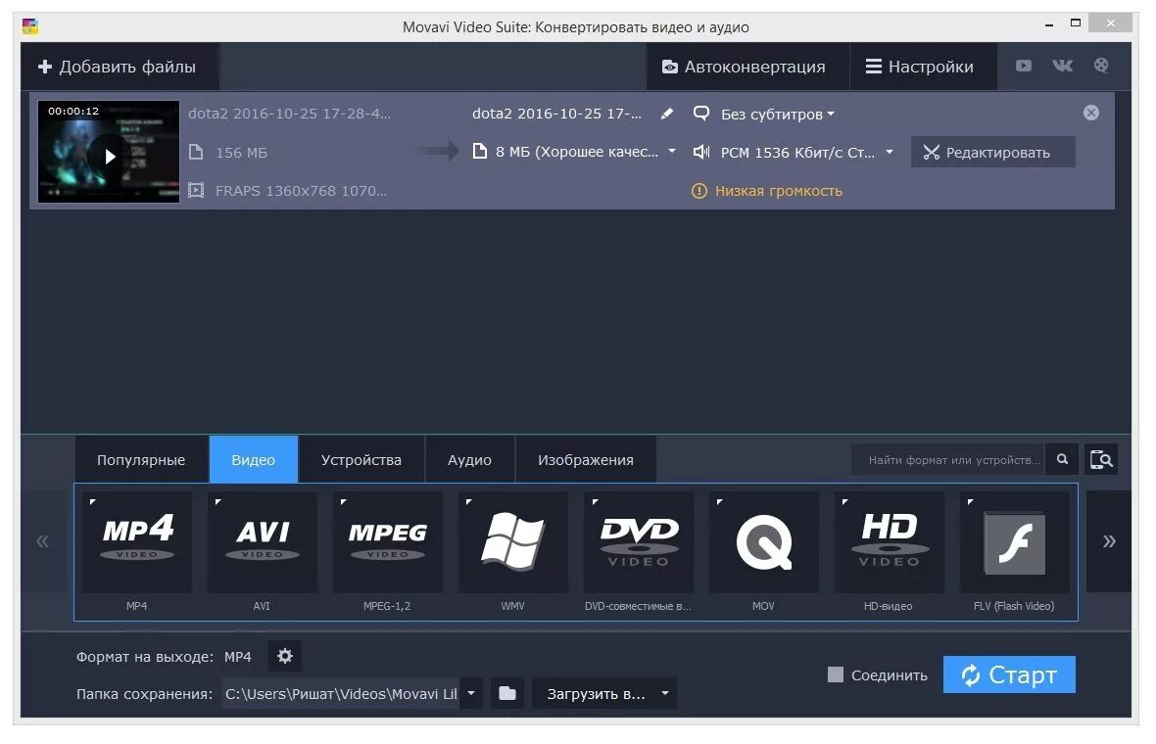1156x744 pixels.
Task: Click the Низкая громкость warning
Action: point(767,191)
